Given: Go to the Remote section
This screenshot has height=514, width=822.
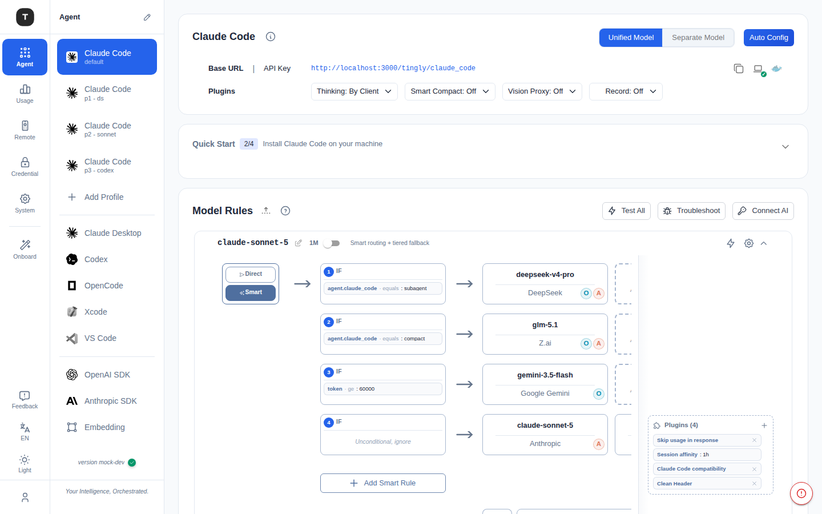Looking at the screenshot, I should click(x=25, y=130).
